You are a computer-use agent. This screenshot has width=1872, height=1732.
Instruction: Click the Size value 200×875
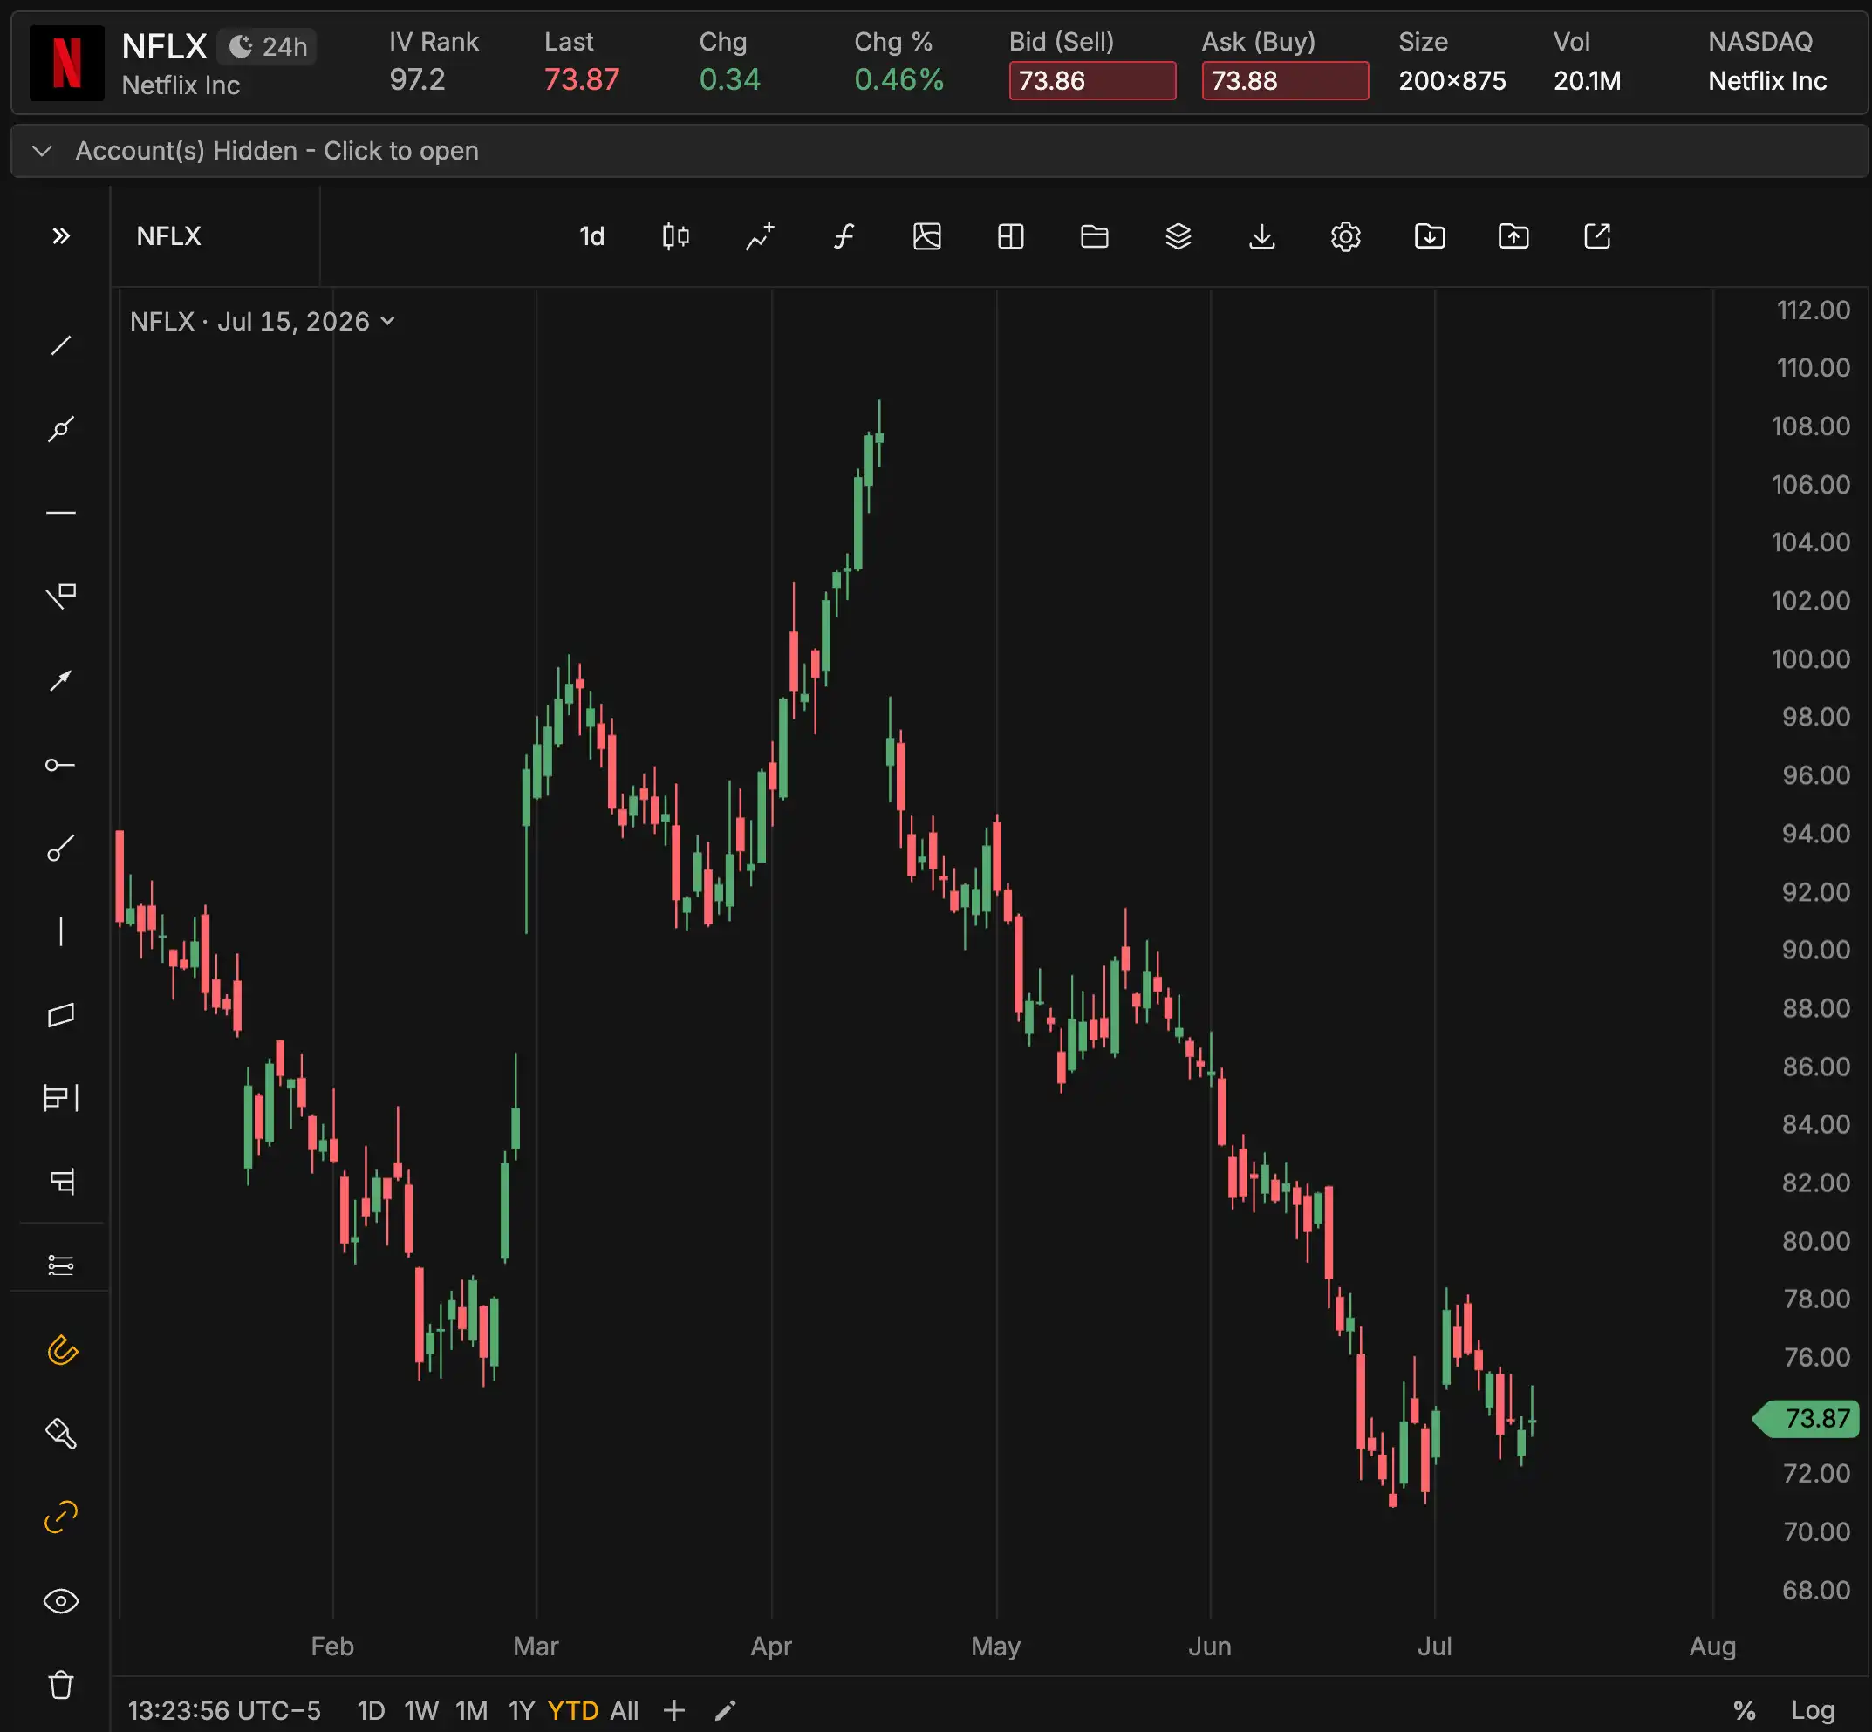pyautogui.click(x=1452, y=80)
